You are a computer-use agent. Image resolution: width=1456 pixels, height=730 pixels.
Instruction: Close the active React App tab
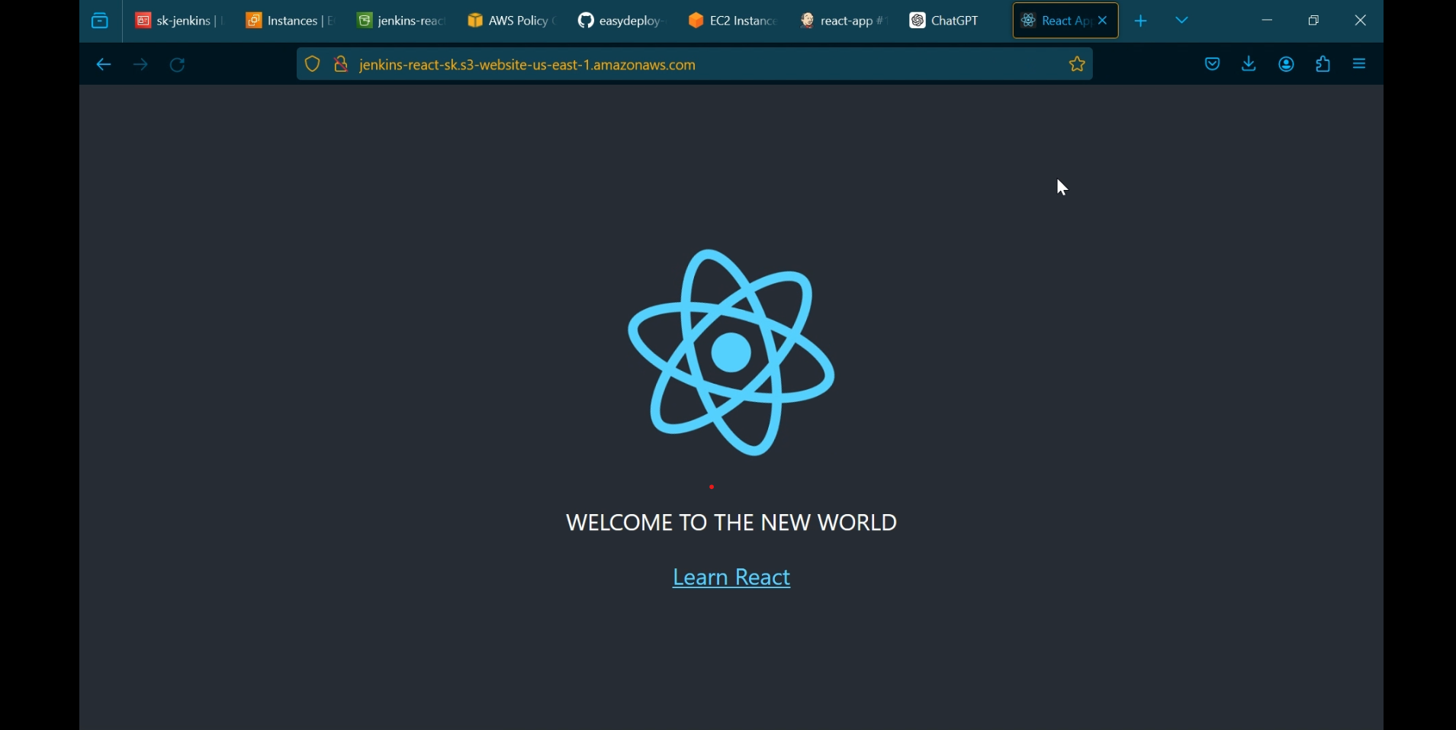coord(1104,21)
